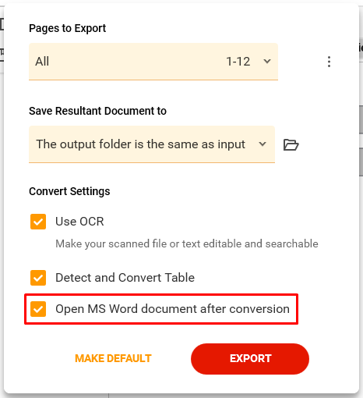The image size is (363, 398).
Task: Click the cut-off tab on the right edge
Action: click(x=361, y=48)
